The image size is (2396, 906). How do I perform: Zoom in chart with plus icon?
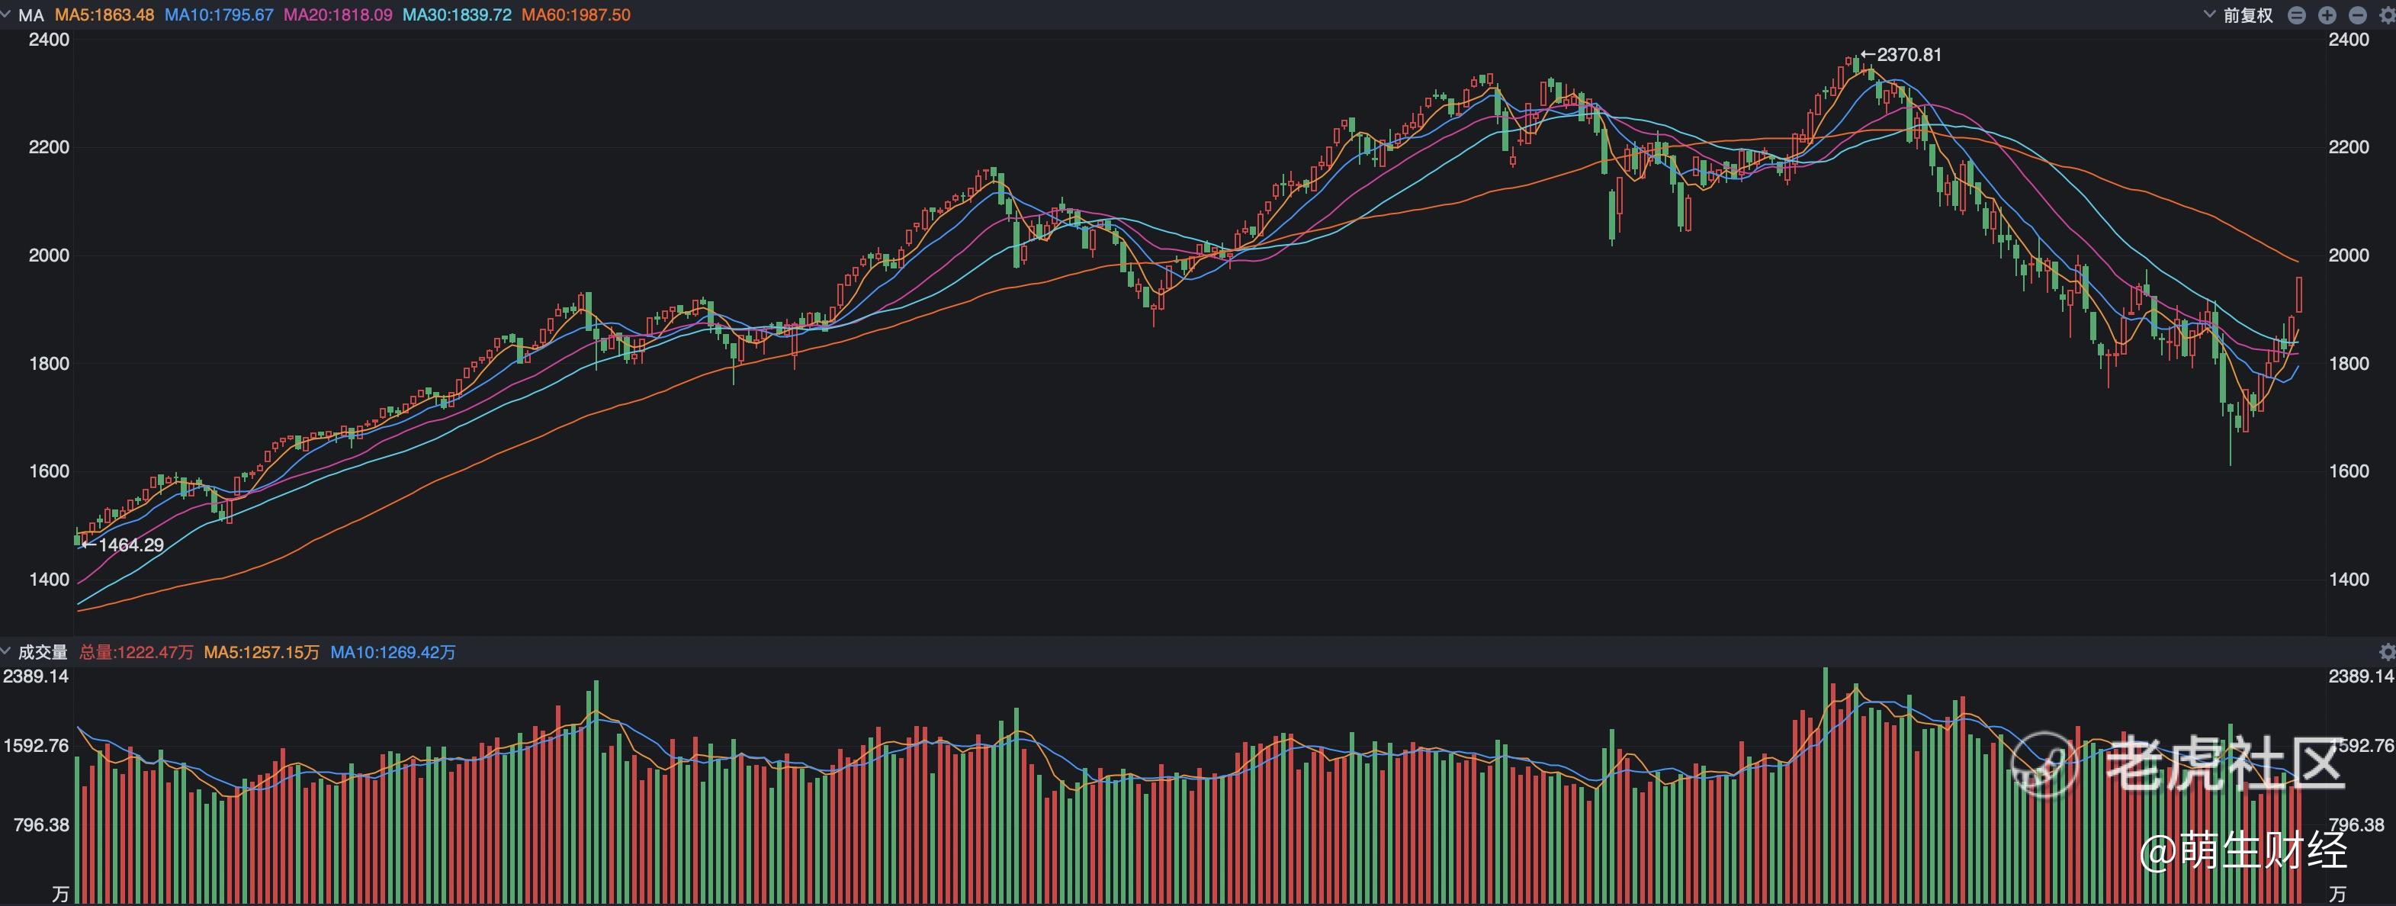pyautogui.click(x=2327, y=15)
